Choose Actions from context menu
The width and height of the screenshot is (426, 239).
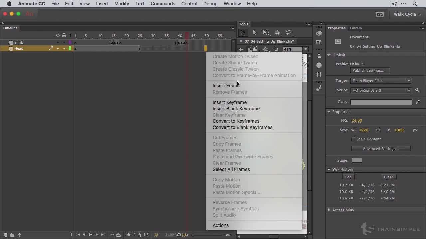[221, 225]
